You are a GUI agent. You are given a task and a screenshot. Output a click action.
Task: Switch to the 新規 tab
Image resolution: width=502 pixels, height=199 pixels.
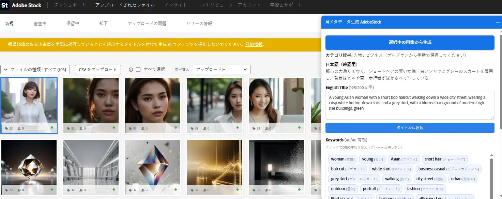point(9,24)
